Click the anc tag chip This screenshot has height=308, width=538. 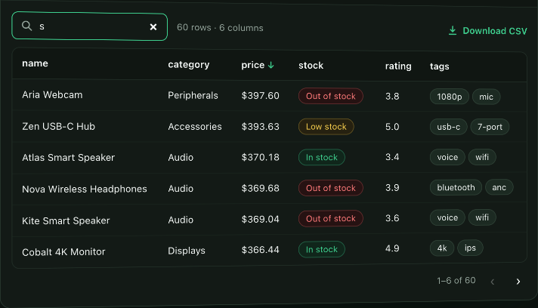pyautogui.click(x=499, y=187)
